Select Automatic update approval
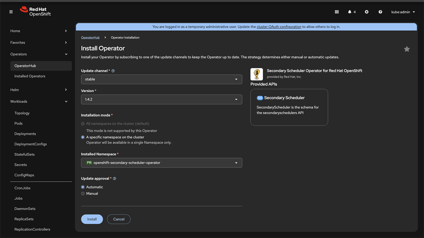The image size is (424, 238). (83, 187)
